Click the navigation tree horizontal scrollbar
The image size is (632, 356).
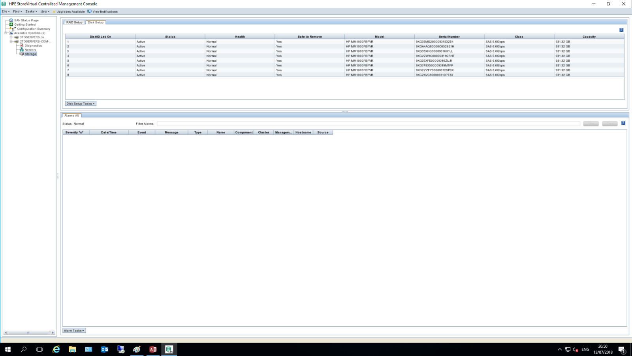pos(29,333)
